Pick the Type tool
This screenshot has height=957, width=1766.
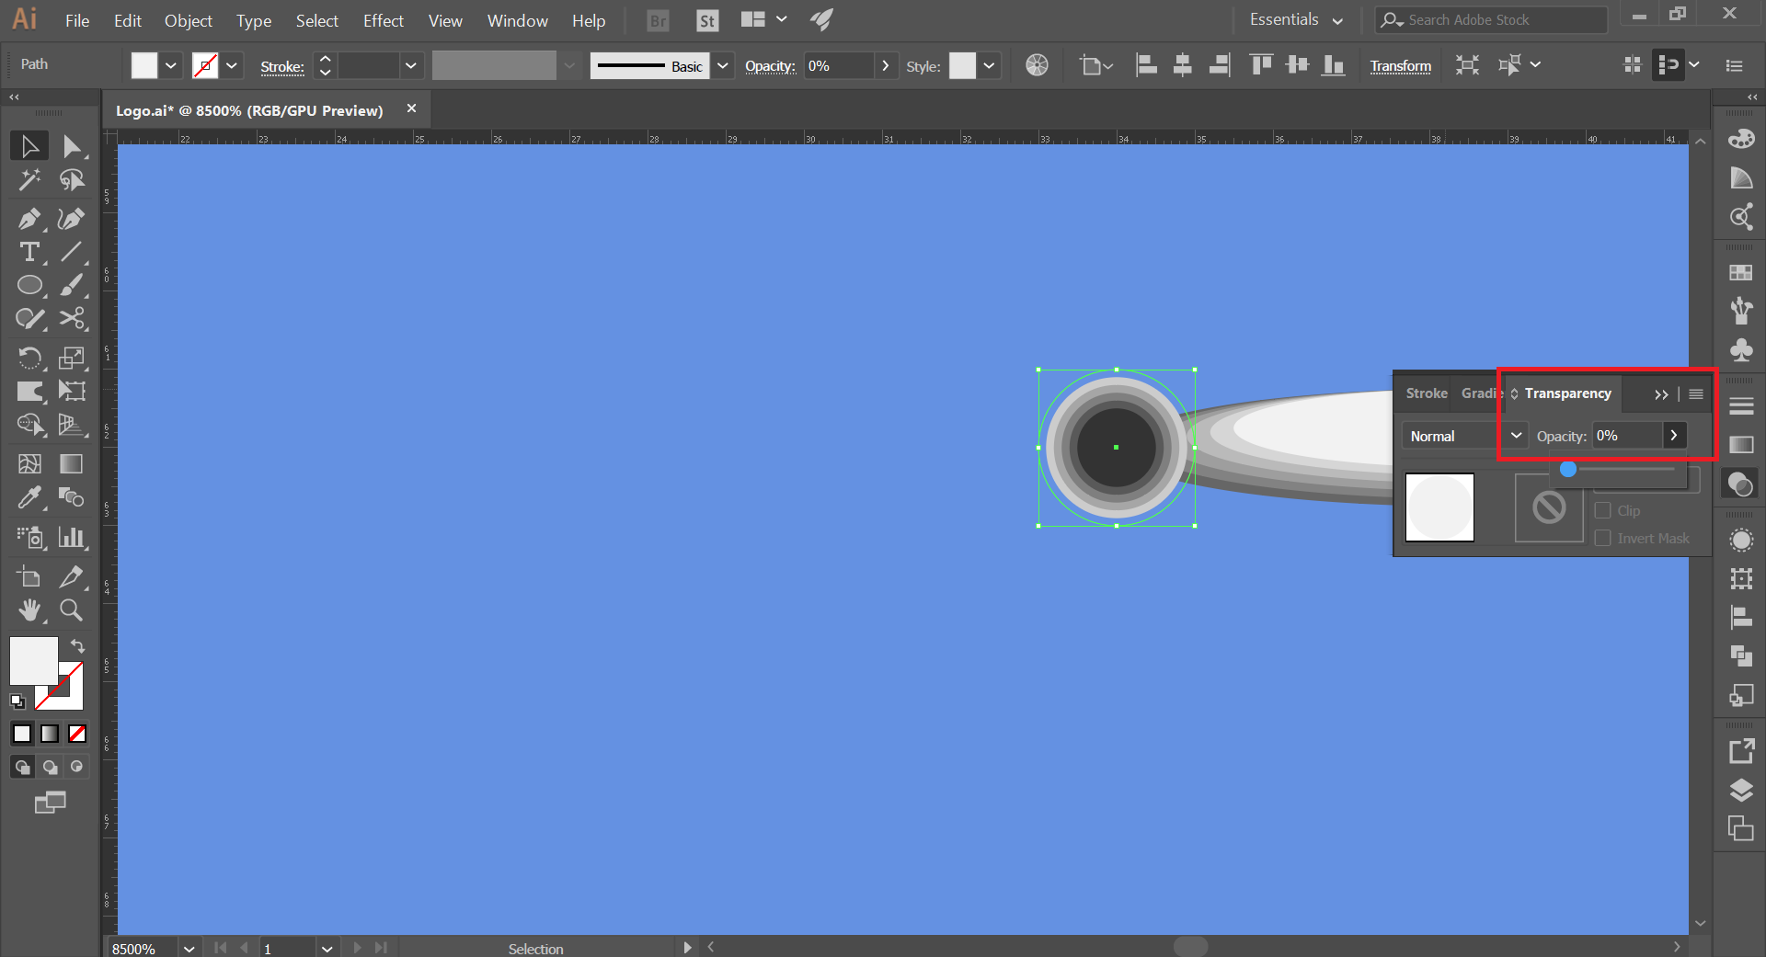[x=29, y=252]
